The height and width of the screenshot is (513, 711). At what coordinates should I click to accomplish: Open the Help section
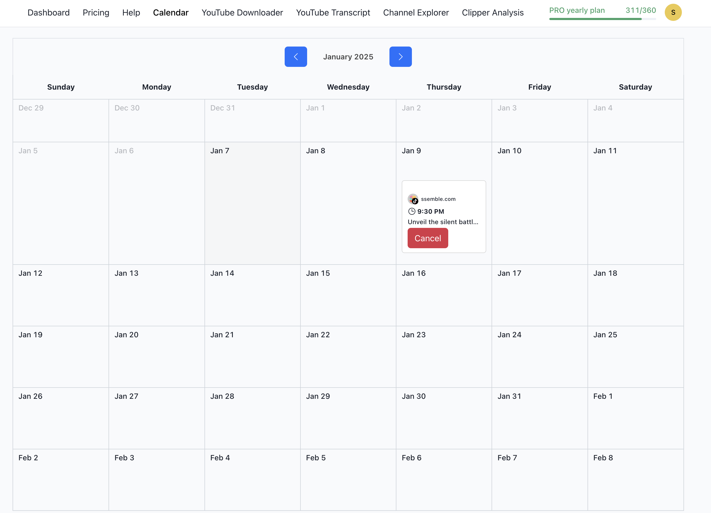pyautogui.click(x=131, y=13)
